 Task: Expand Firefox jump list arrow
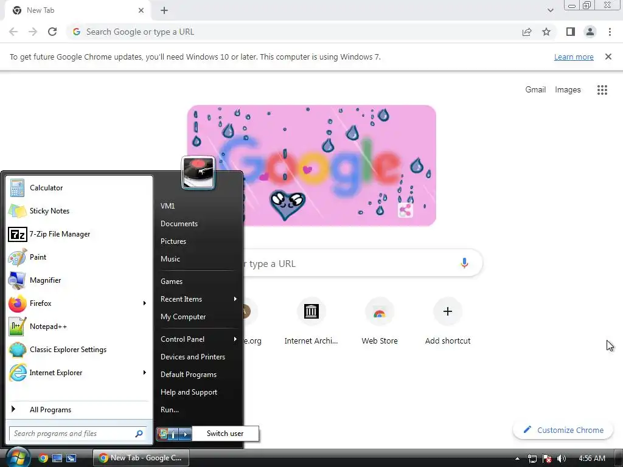(145, 303)
